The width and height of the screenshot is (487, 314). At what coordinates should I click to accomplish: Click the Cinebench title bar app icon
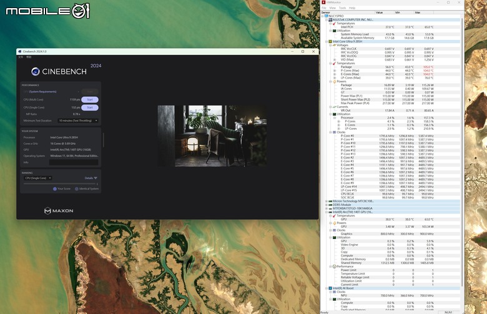tap(20, 52)
